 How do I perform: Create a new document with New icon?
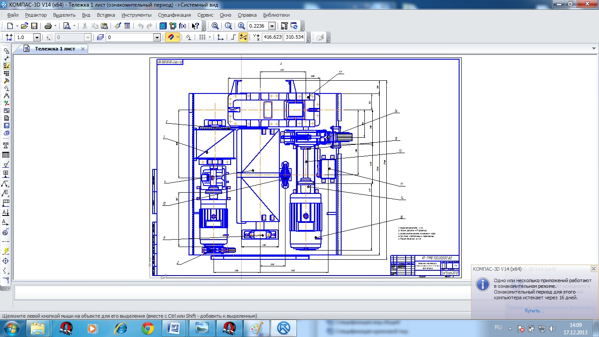click(x=10, y=26)
